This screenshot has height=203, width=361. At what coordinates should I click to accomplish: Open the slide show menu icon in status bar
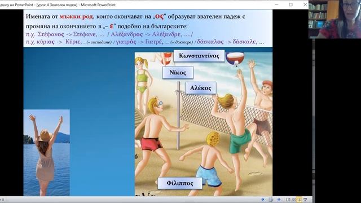(271, 200)
